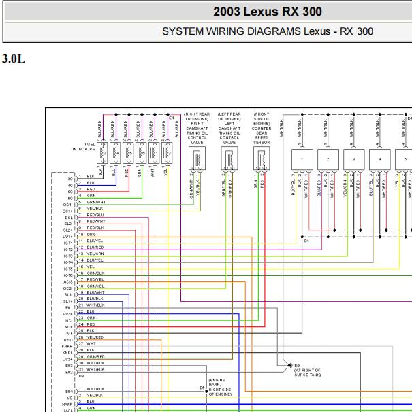Viewport: 412px width, 412px height.
Task: Select wire label '10 ORG'
Action: coord(87,235)
